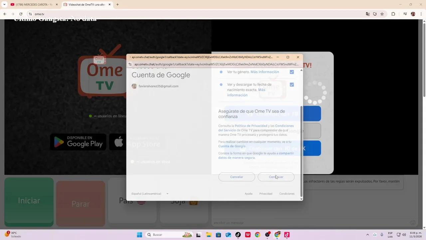Click the red Parar button
This screenshot has width=426, height=240.
pyautogui.click(x=81, y=203)
